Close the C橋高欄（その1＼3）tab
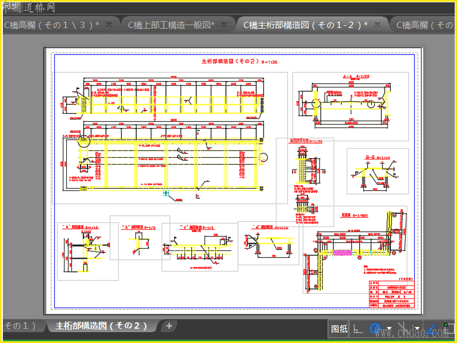This screenshot has height=343, width=457. (109, 25)
